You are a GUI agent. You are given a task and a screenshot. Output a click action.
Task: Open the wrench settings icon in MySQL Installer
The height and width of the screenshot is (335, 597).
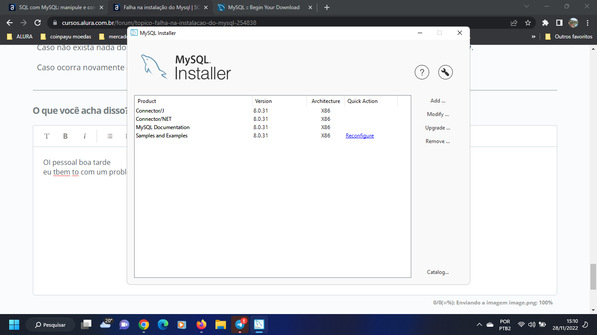pyautogui.click(x=445, y=72)
